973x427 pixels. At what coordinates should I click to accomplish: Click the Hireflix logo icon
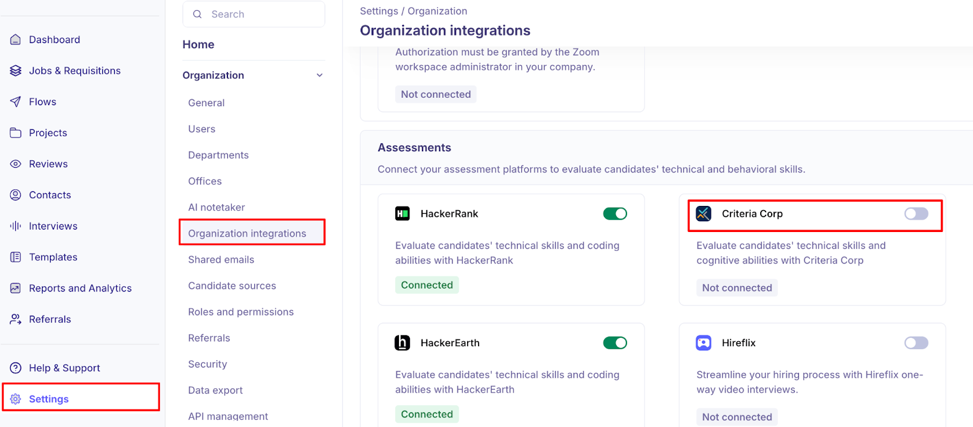pyautogui.click(x=704, y=343)
